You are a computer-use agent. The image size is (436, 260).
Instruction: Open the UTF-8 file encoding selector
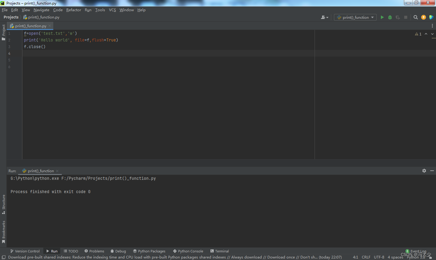[379, 257]
